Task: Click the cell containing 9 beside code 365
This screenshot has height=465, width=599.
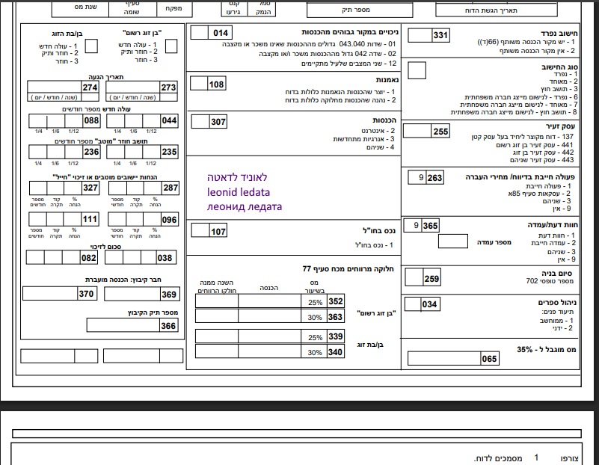Action: (x=413, y=225)
